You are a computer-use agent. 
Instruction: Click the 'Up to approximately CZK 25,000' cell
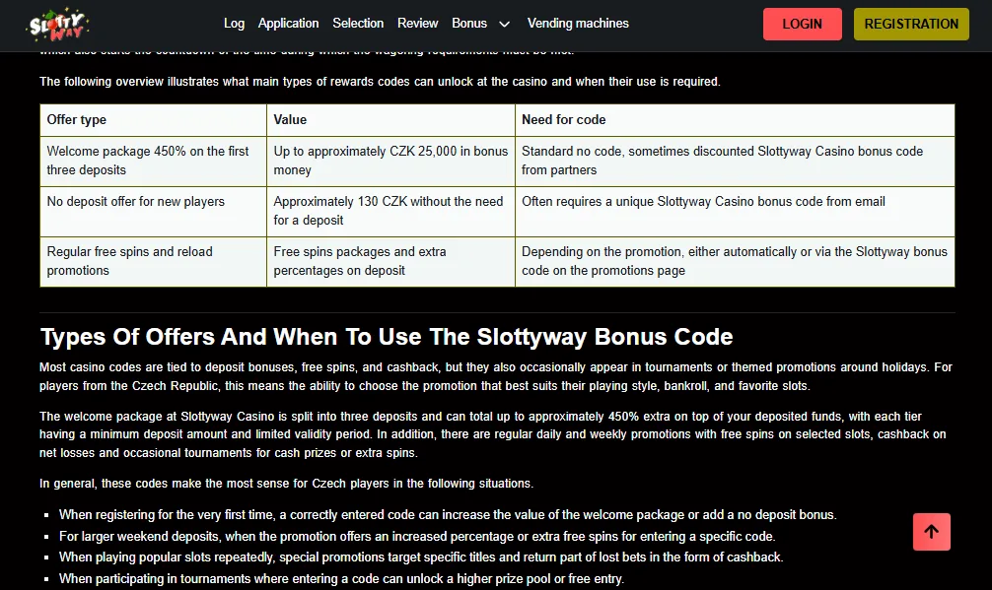pyautogui.click(x=390, y=162)
